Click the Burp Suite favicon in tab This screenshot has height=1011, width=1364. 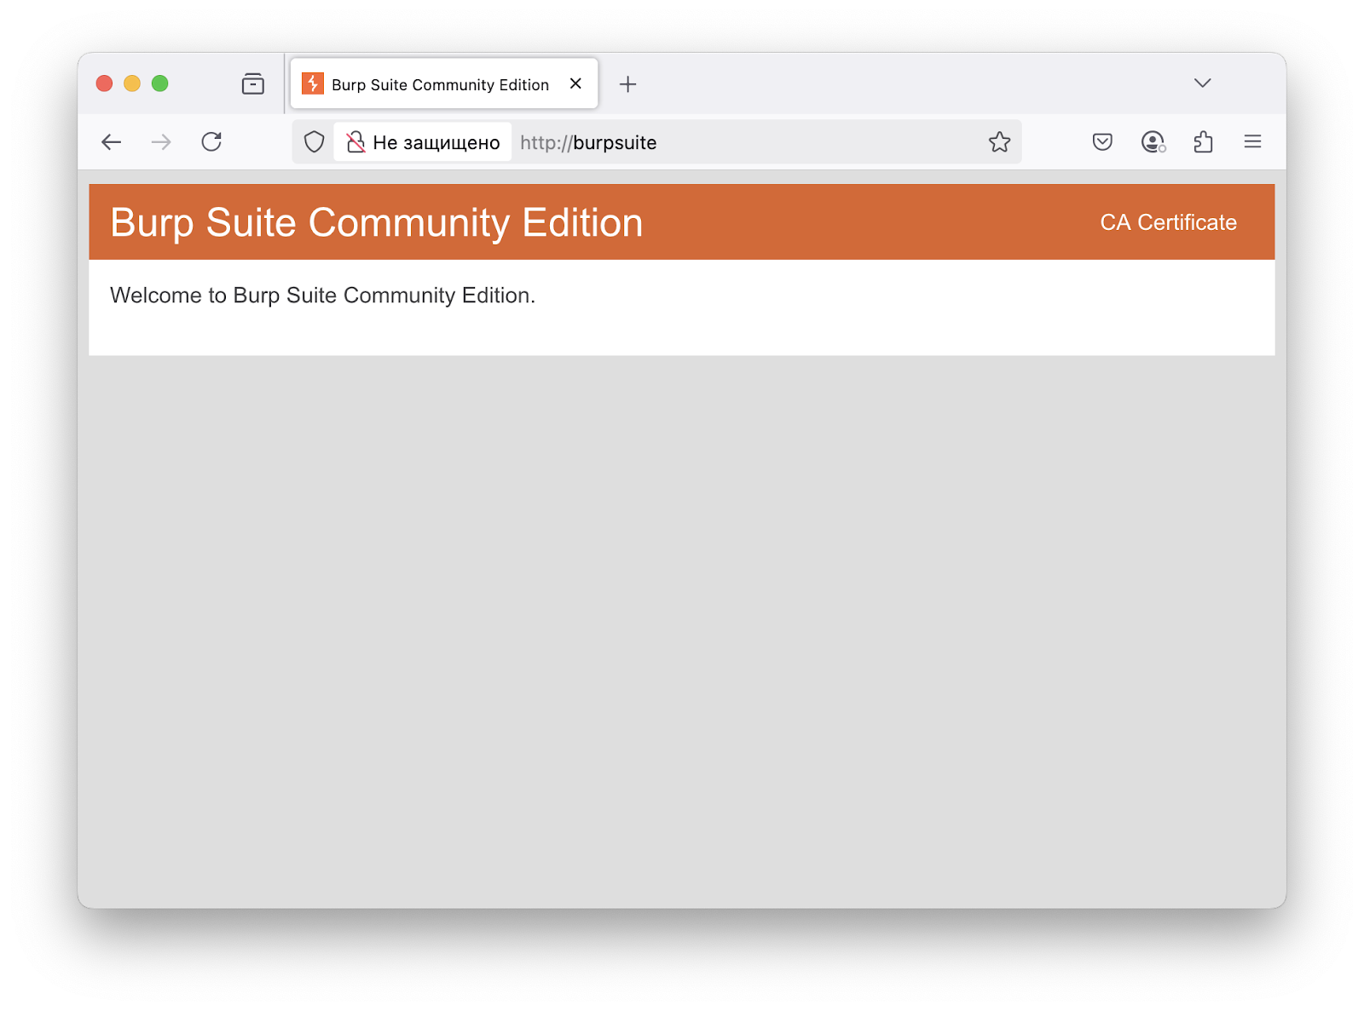(313, 83)
